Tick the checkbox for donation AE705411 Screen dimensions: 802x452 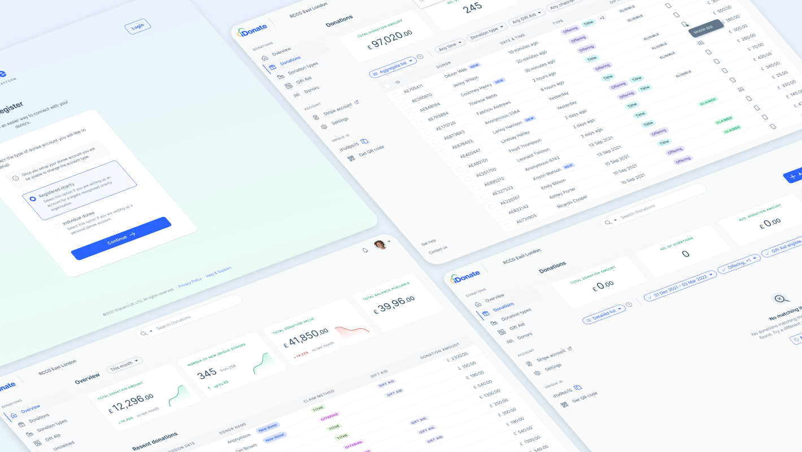pos(395,96)
